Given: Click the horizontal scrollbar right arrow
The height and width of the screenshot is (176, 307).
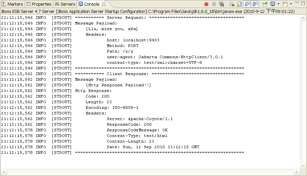Looking at the screenshot, I should point(297,172).
